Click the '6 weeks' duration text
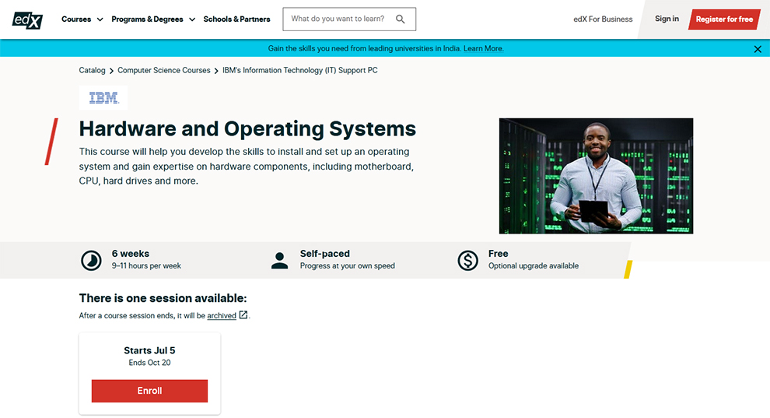The image size is (770, 418). point(130,254)
